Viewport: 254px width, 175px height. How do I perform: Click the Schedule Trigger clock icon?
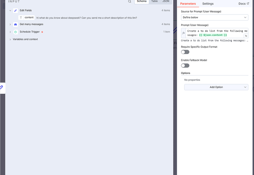pos(15,32)
